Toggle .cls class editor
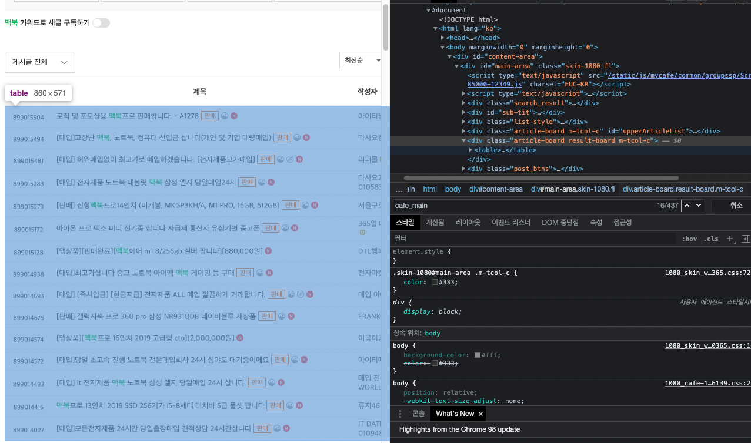751x443 pixels. pos(712,239)
